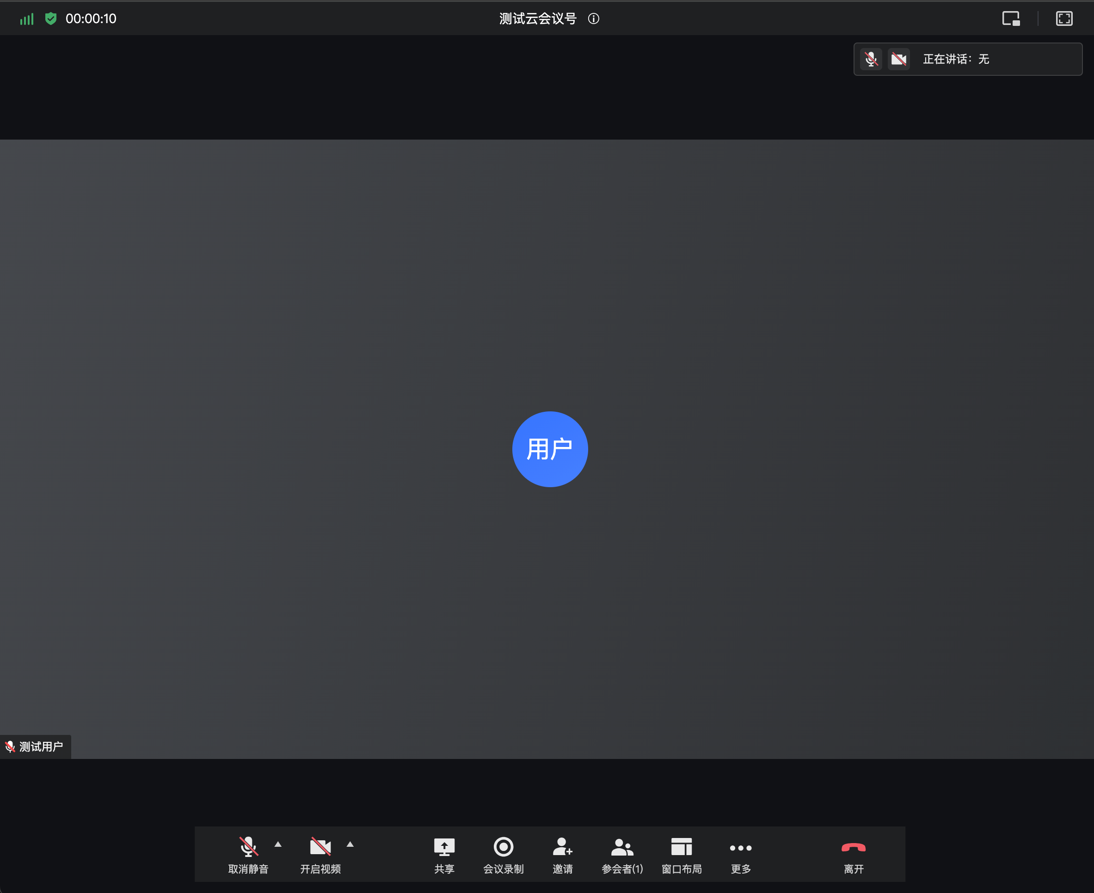Click the meeting info icon beside title
Viewport: 1094px width, 893px height.
593,19
